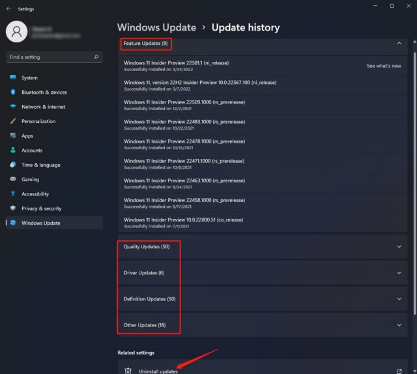Click the Windows Update breadcrumb link
This screenshot has width=417, height=374.
(156, 27)
